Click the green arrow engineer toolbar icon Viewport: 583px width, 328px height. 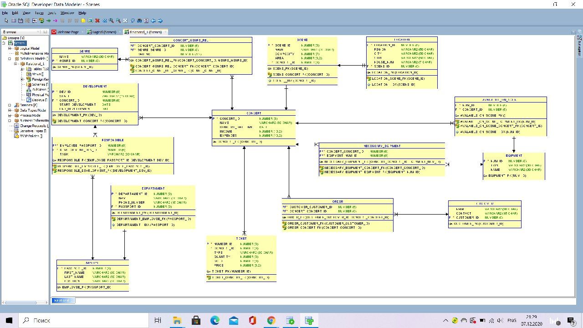(48, 20)
